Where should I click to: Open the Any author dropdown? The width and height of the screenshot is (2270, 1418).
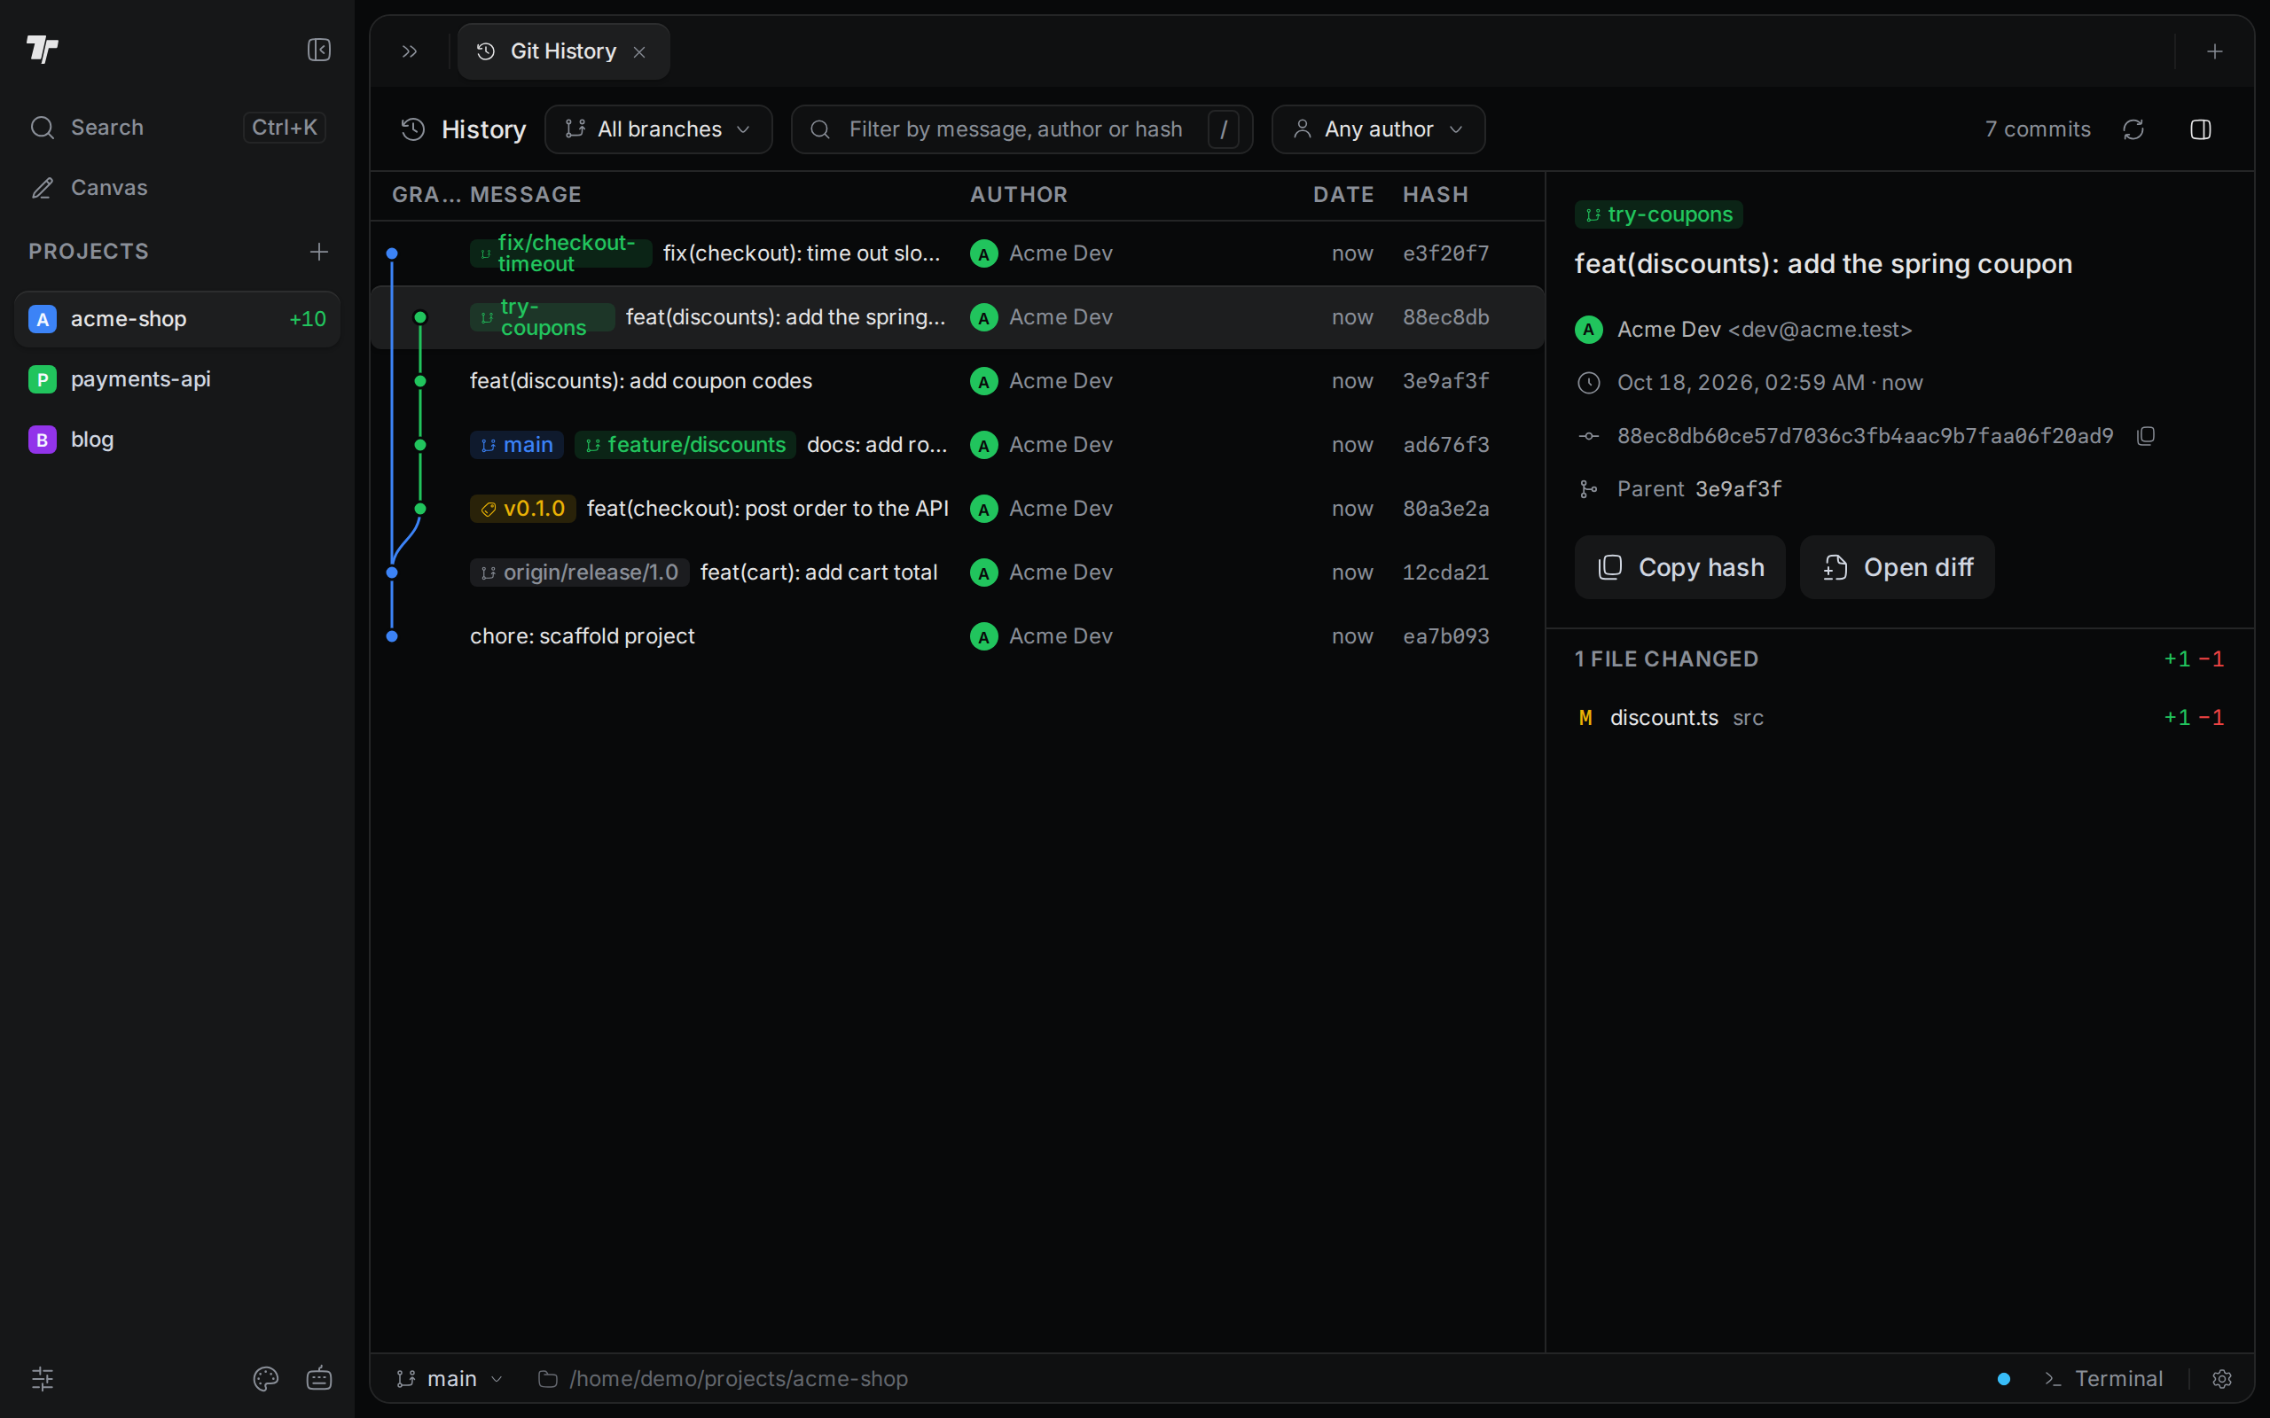click(1378, 129)
